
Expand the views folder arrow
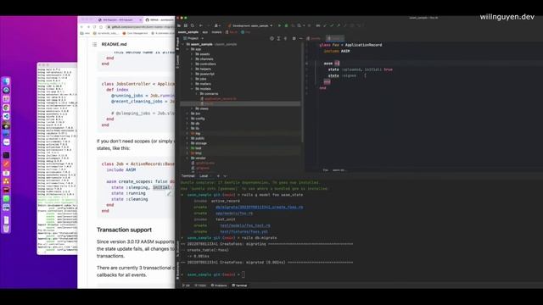[193, 108]
